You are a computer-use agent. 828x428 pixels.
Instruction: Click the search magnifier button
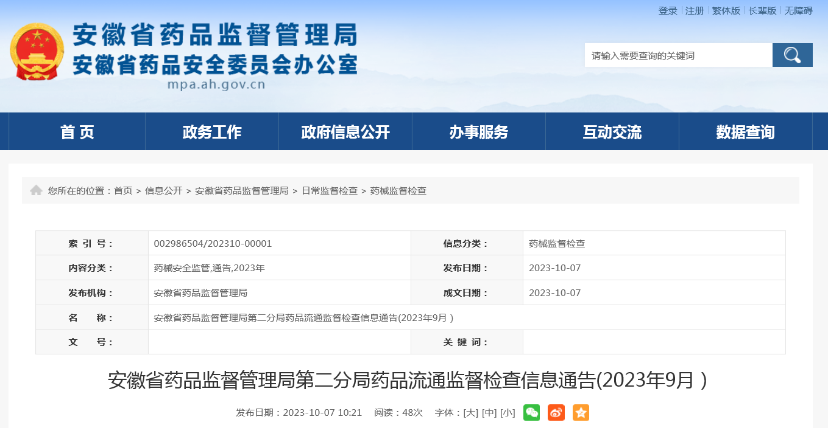click(792, 55)
